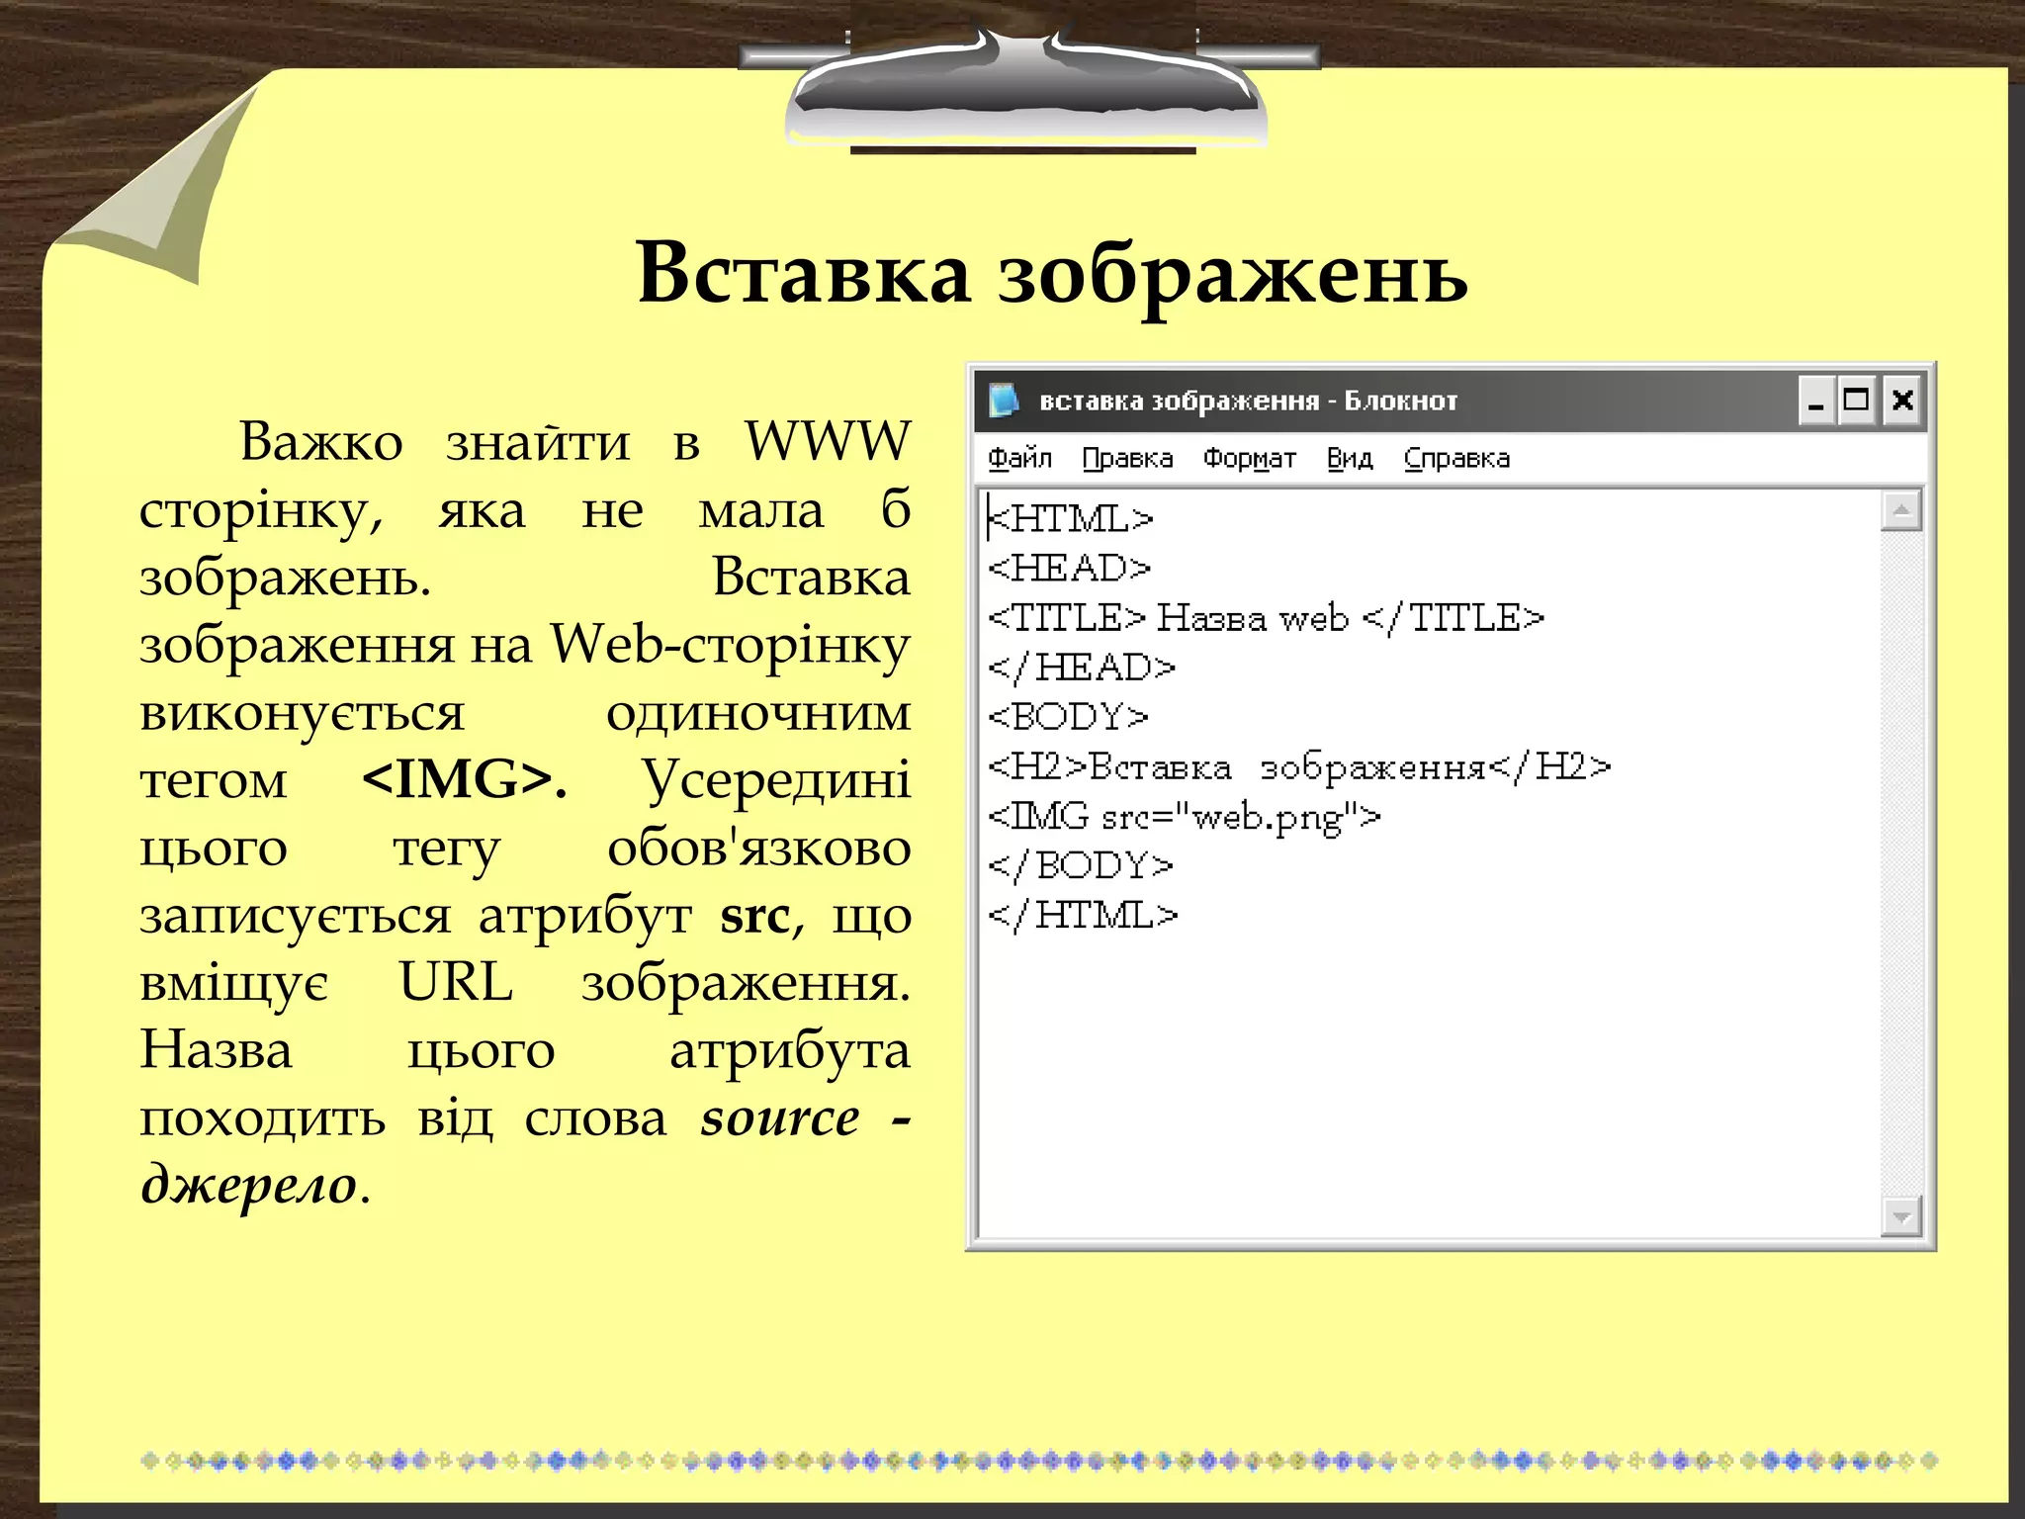
Task: Click the <H2>Вставка зображення line
Action: point(1299,766)
